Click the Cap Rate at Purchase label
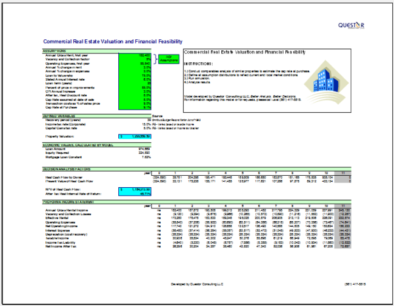Screen dimensions: 394x306 (x=61, y=107)
